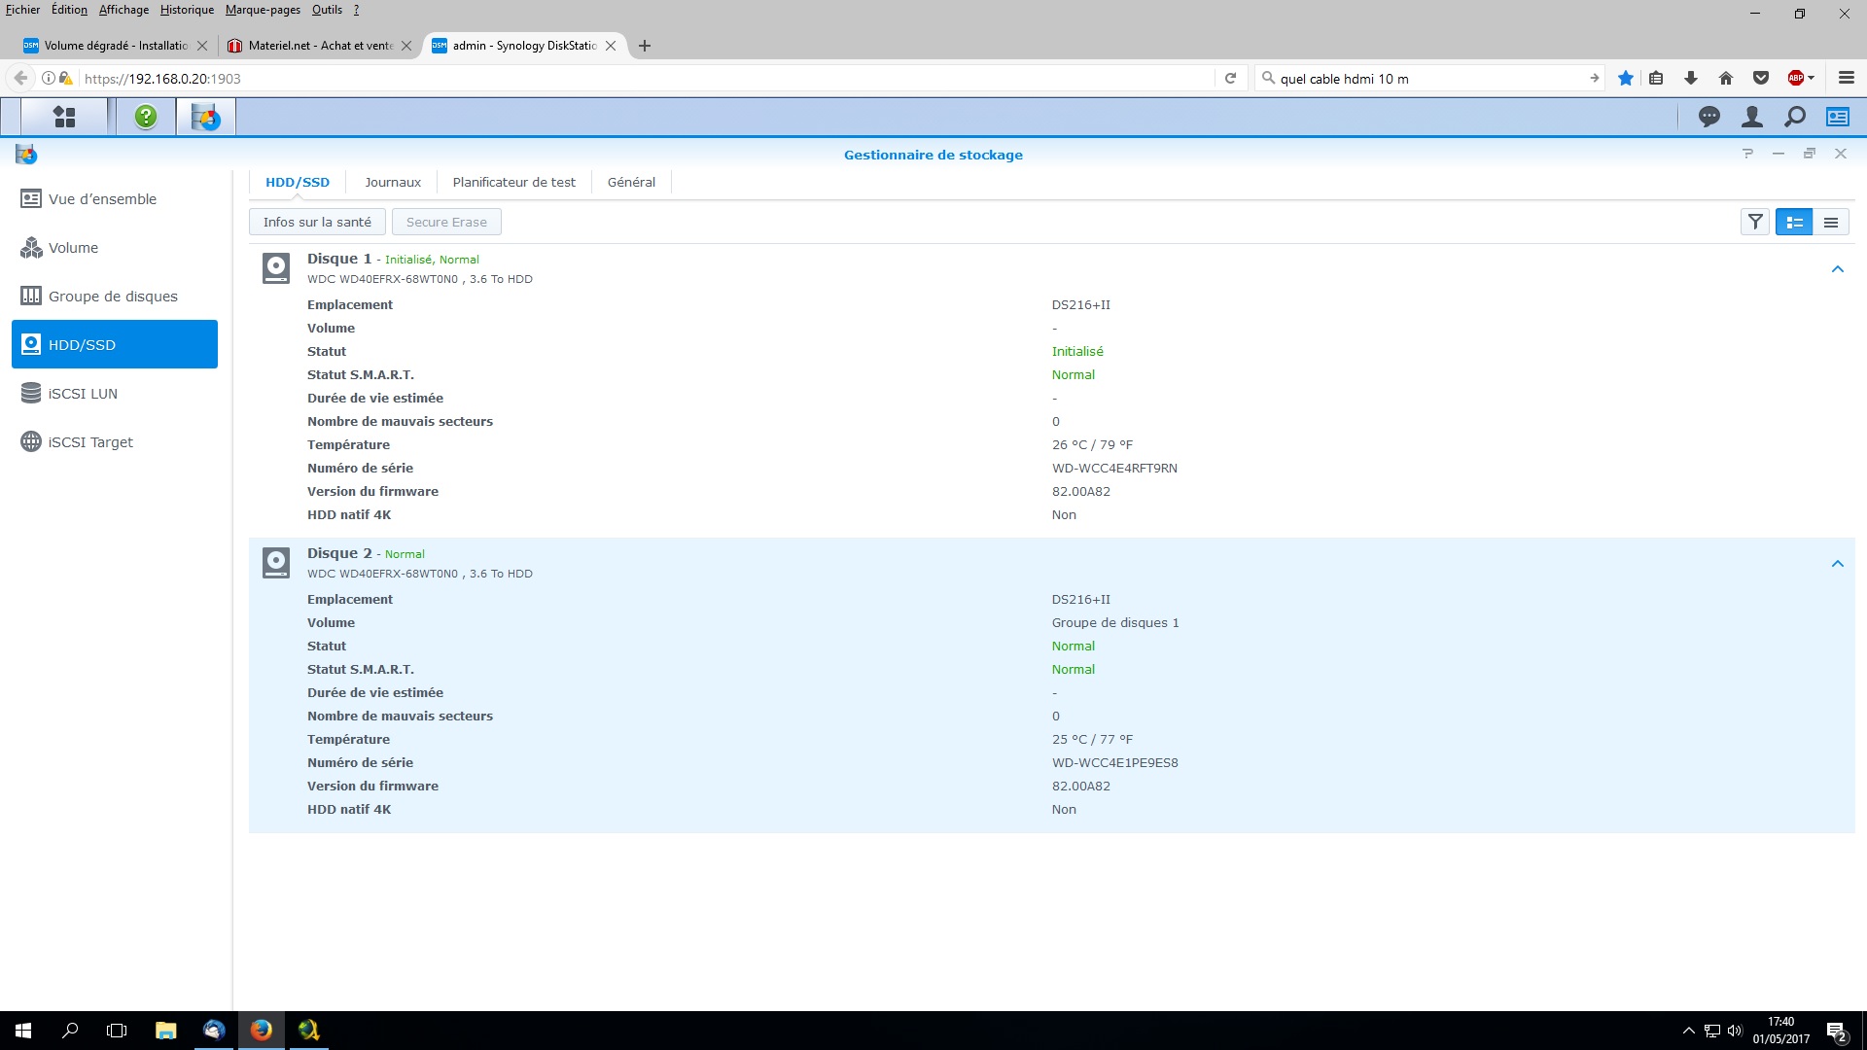
Task: Click the disk filter funnel icon
Action: 1755,223
